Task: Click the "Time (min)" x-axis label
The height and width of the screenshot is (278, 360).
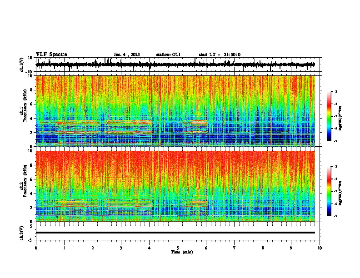Action: [182, 252]
